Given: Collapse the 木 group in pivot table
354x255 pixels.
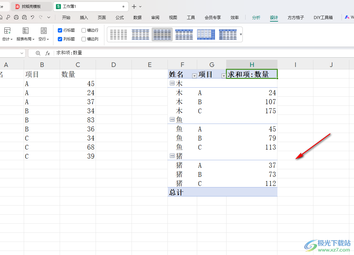Looking at the screenshot, I should point(172,83).
